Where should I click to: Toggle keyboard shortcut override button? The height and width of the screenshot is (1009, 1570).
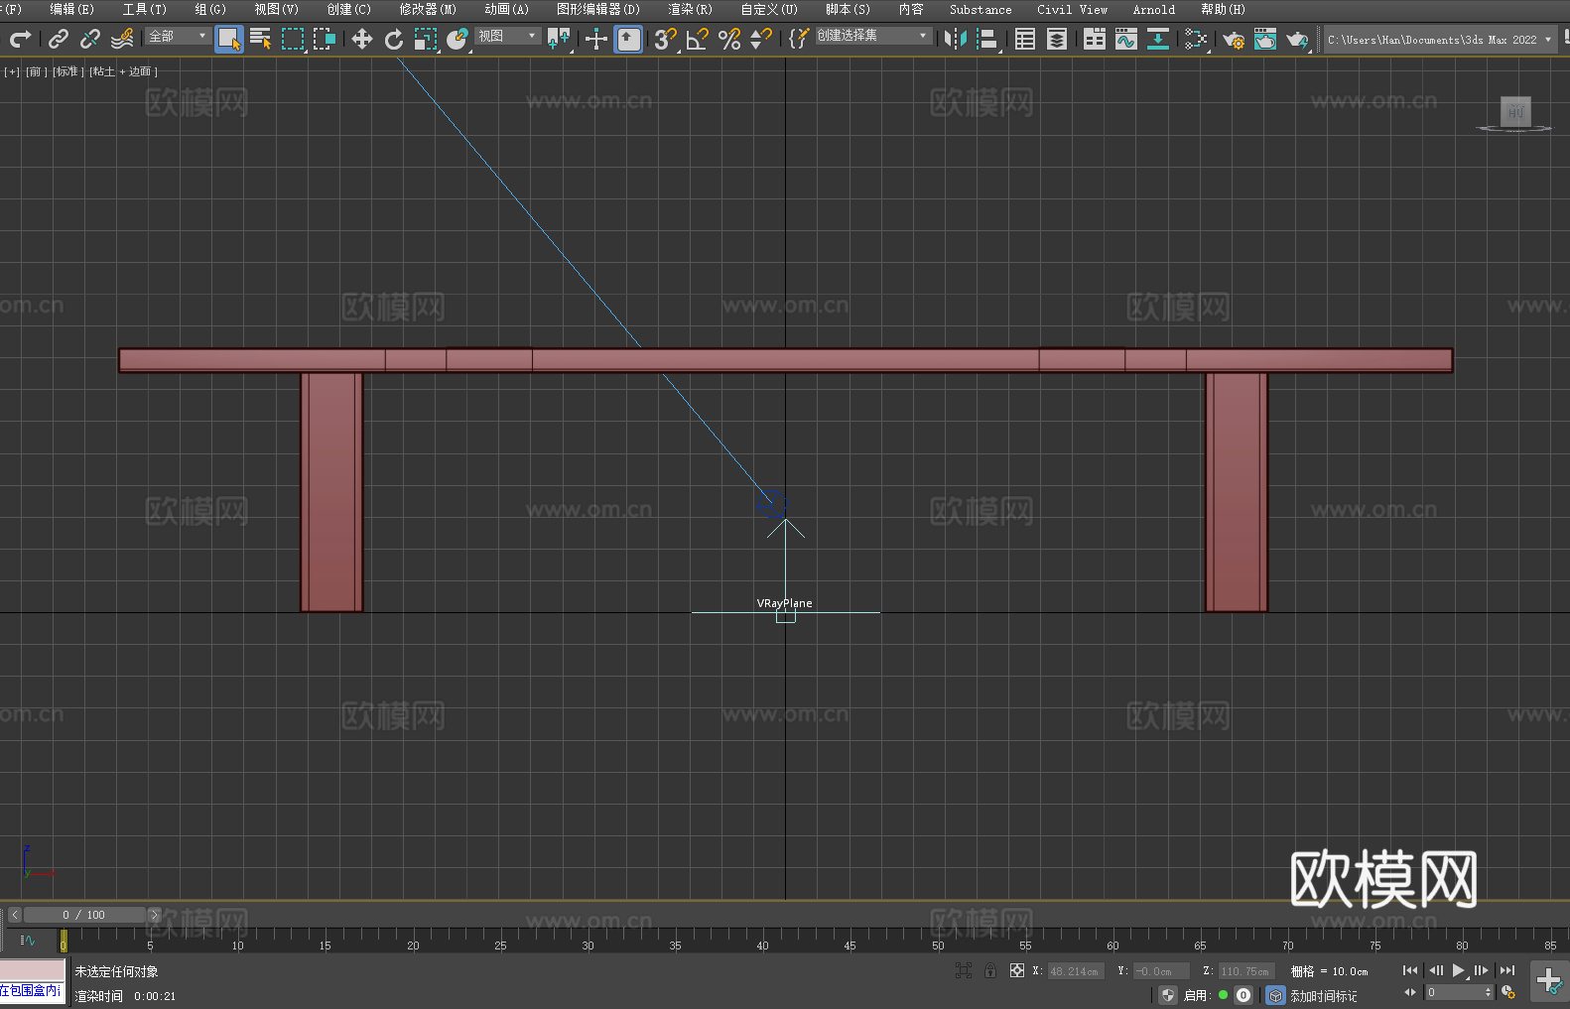point(628,39)
